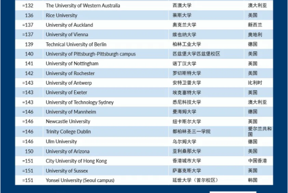Click 'University of Antwerp' in the list

[69, 83]
